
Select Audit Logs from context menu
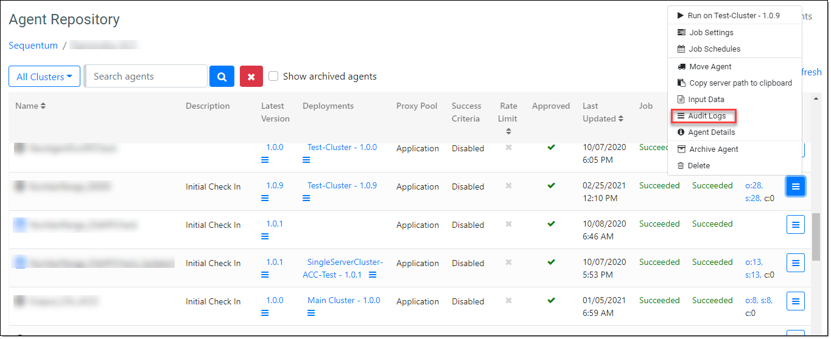[x=706, y=115]
